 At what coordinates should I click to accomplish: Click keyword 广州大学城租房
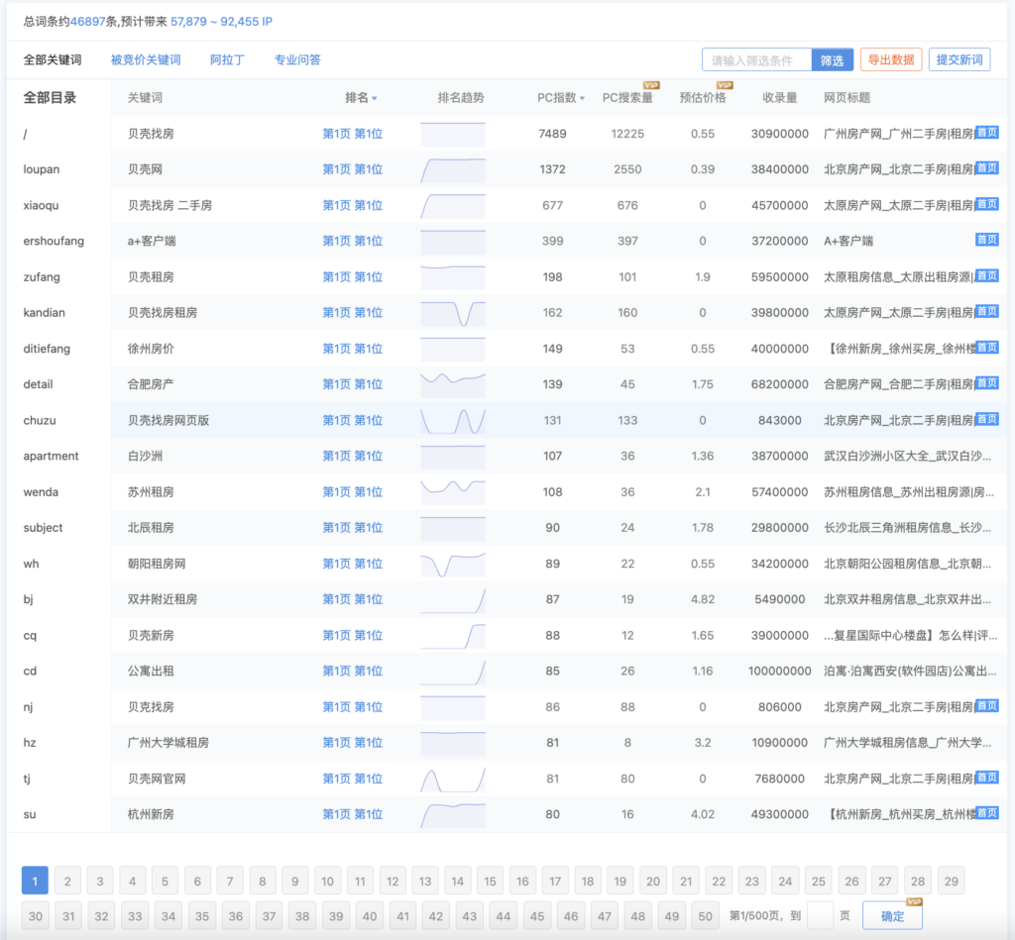(169, 743)
